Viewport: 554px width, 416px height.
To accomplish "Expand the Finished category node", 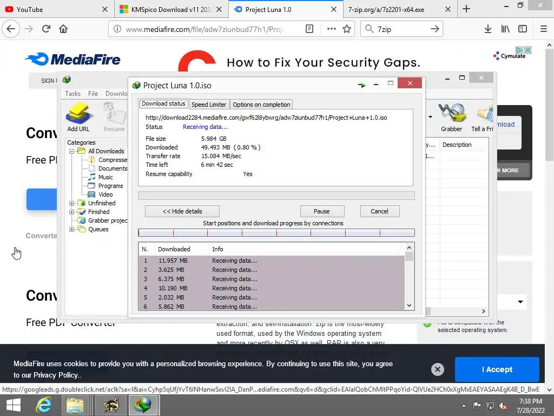I will (x=71, y=212).
